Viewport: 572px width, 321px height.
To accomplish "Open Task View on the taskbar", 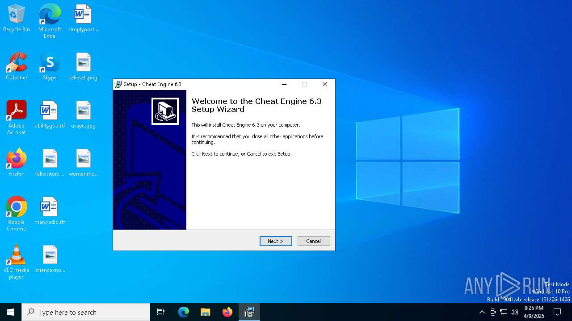I will coord(161,312).
